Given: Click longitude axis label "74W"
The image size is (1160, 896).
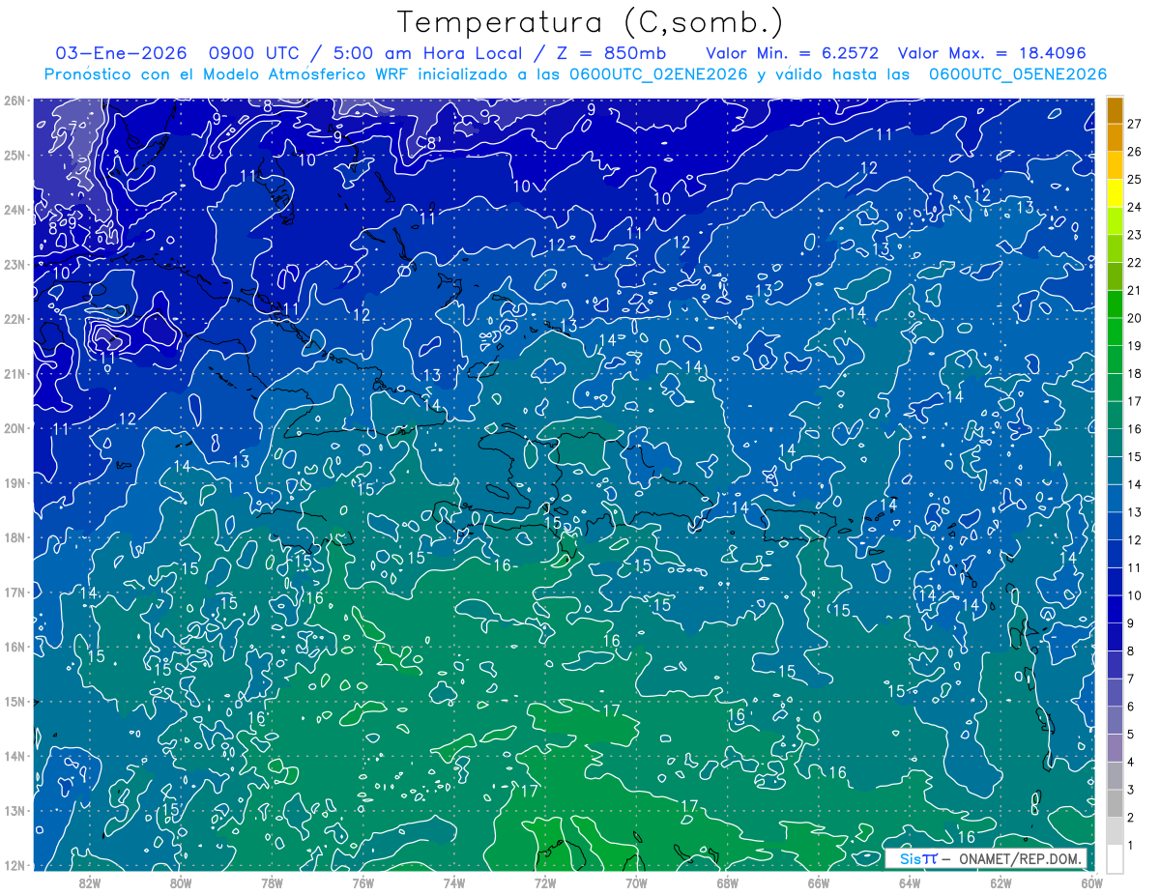Looking at the screenshot, I should pos(454,882).
